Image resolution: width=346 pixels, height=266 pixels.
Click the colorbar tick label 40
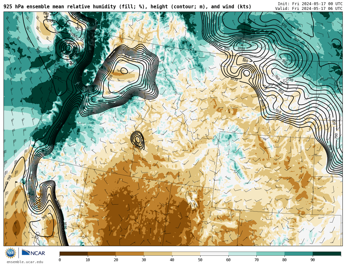point(172,260)
